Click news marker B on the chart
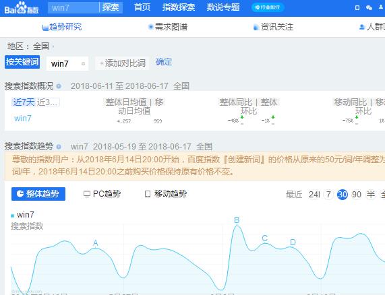The image size is (385, 295). coord(237,220)
